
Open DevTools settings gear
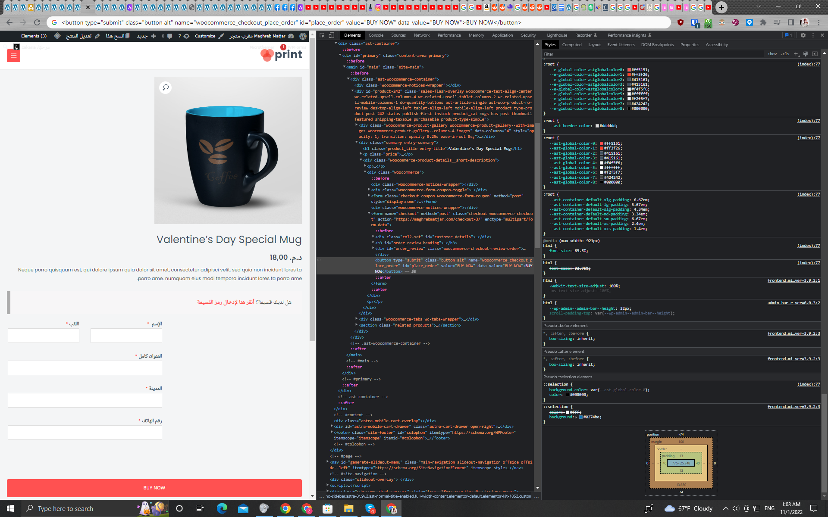(803, 35)
